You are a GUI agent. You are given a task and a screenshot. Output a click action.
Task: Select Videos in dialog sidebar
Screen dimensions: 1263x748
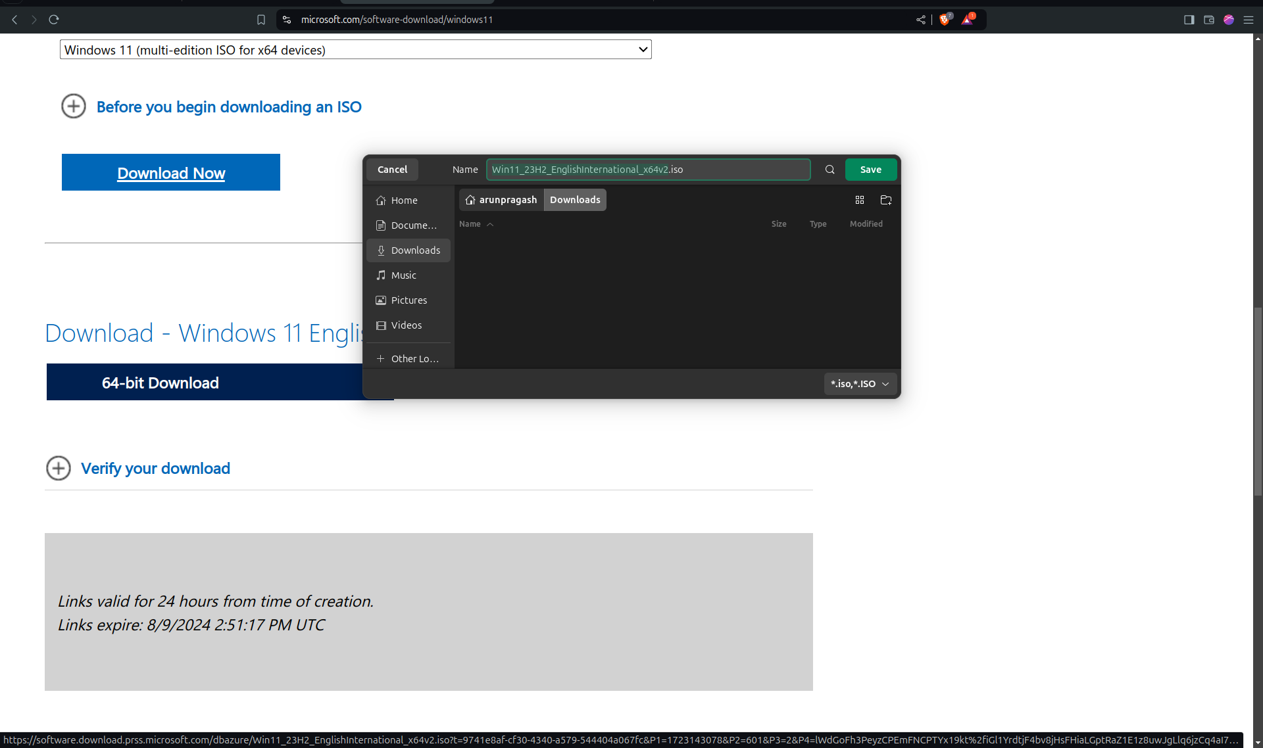(409, 325)
